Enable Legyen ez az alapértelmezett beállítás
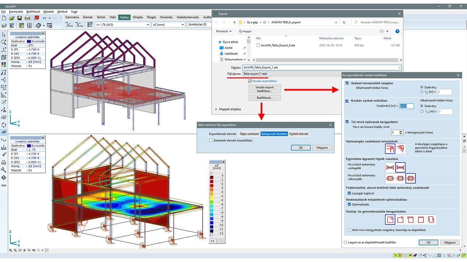 tap(346, 242)
